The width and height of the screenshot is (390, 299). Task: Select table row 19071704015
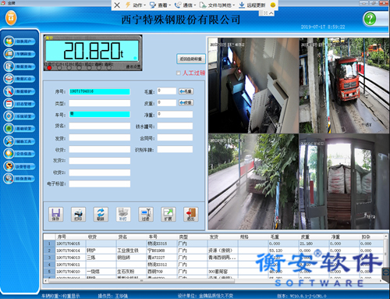(214, 244)
